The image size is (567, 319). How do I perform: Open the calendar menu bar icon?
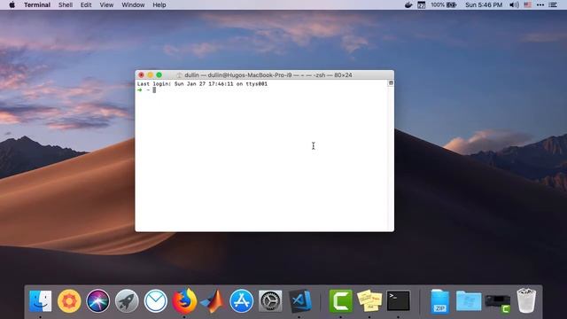422,4
